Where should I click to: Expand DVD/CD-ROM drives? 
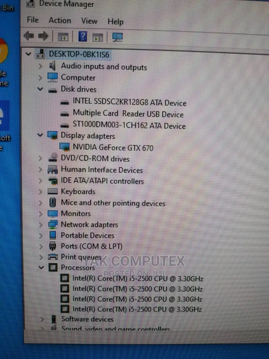click(x=40, y=158)
